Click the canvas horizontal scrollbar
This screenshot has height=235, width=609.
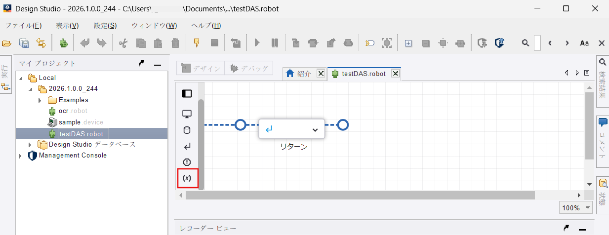coord(360,196)
